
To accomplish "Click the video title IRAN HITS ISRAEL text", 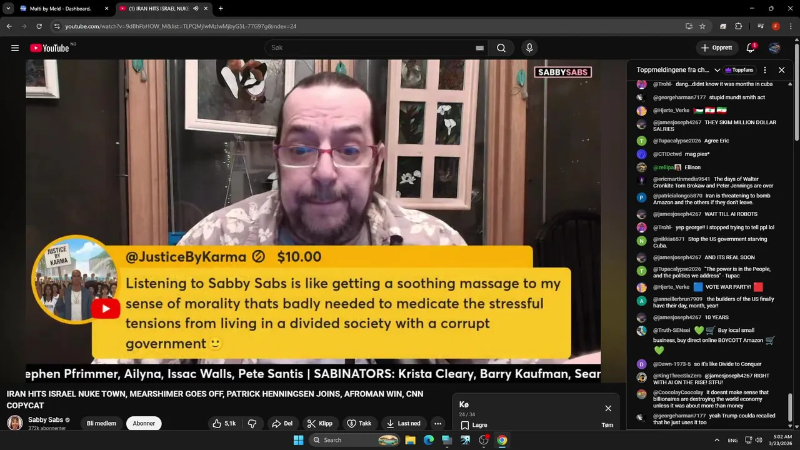I will coord(215,399).
